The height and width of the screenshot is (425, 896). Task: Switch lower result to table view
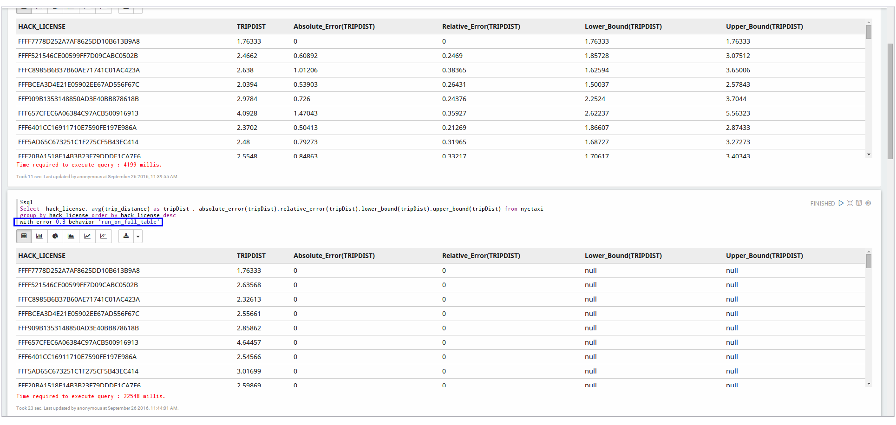24,236
